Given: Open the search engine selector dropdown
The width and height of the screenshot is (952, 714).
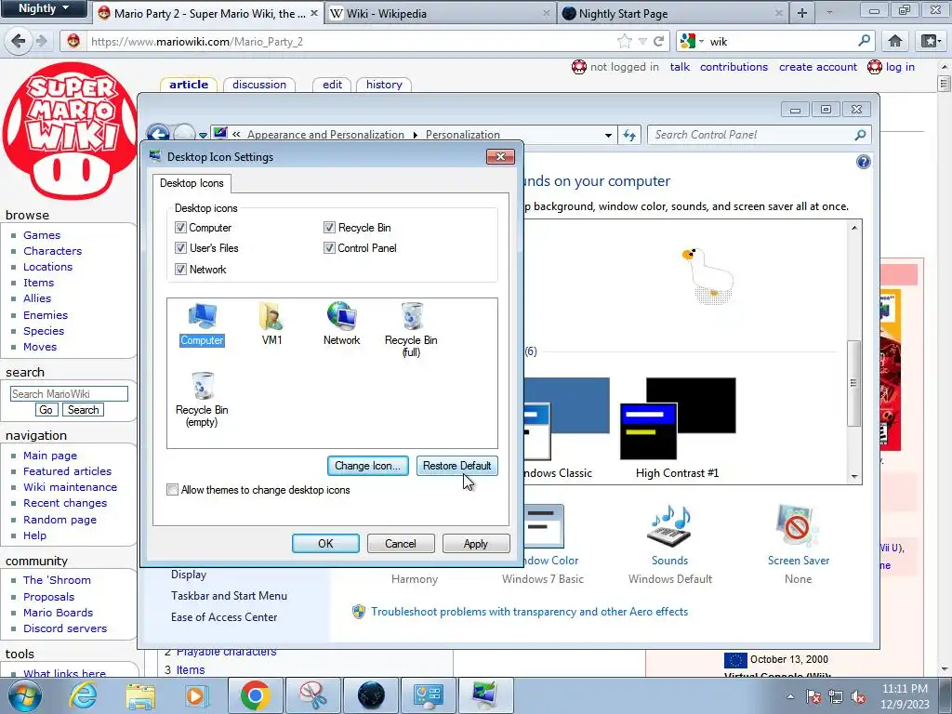Looking at the screenshot, I should point(701,41).
